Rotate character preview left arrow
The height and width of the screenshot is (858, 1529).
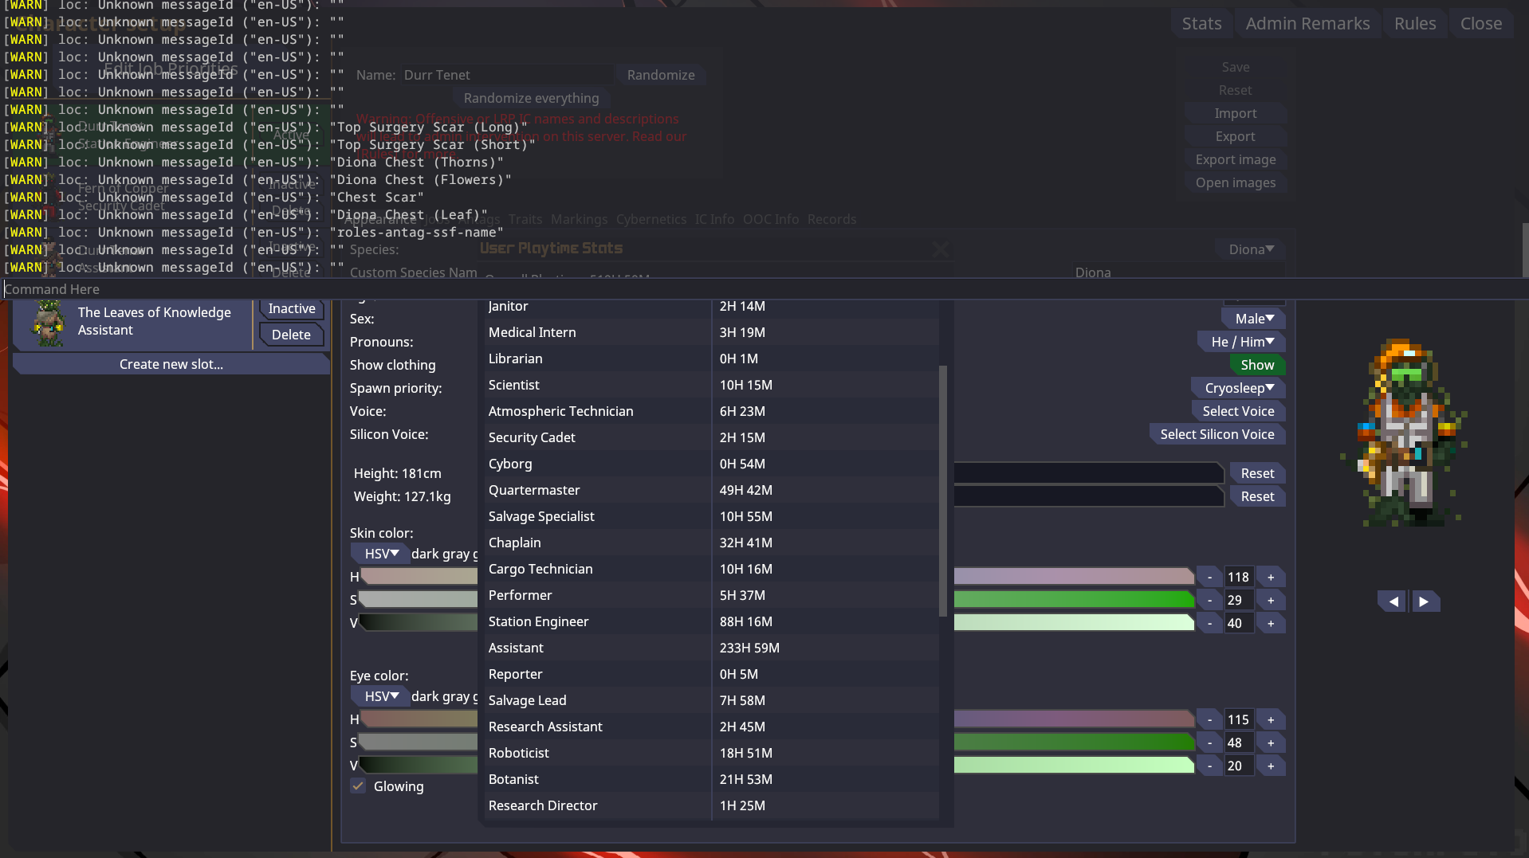pos(1393,601)
